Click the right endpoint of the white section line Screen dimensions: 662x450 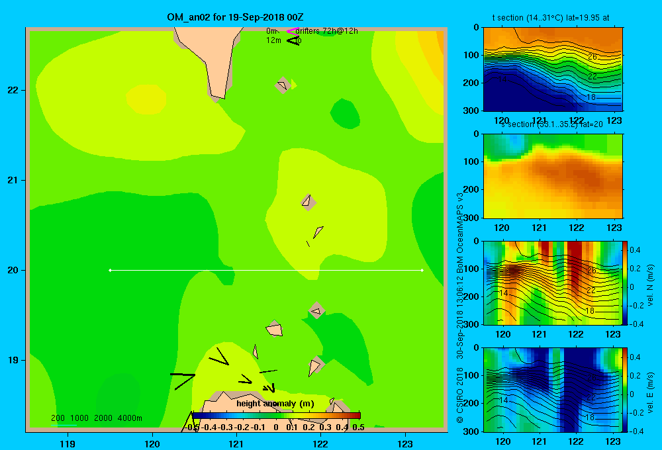422,270
